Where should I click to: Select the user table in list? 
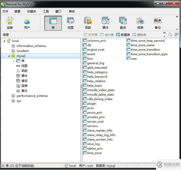134,59
